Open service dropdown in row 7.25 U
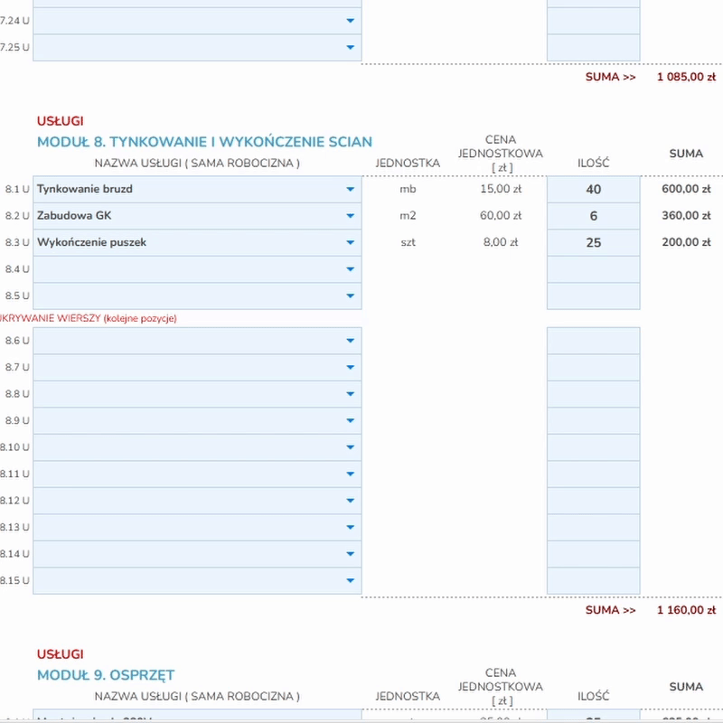723x723 pixels. coord(351,48)
